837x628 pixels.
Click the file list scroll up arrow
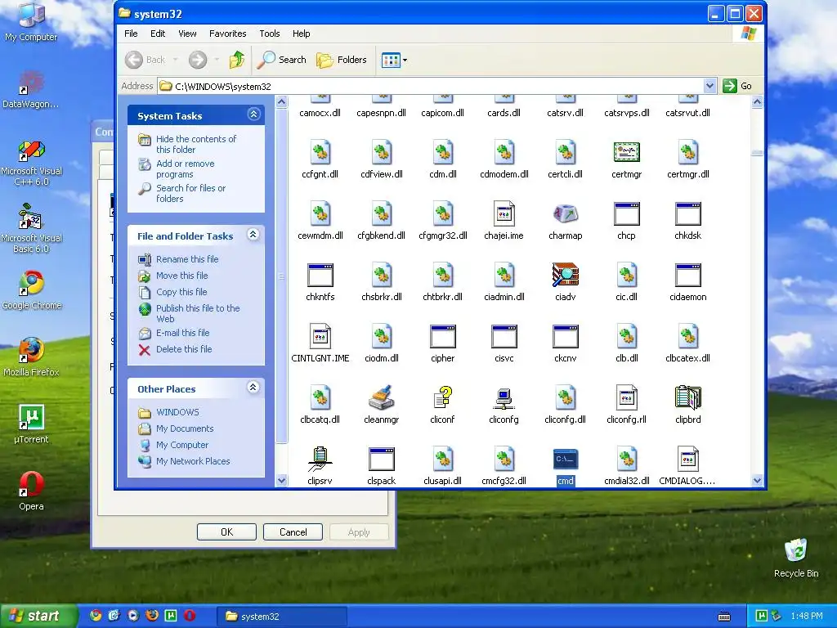coord(757,101)
